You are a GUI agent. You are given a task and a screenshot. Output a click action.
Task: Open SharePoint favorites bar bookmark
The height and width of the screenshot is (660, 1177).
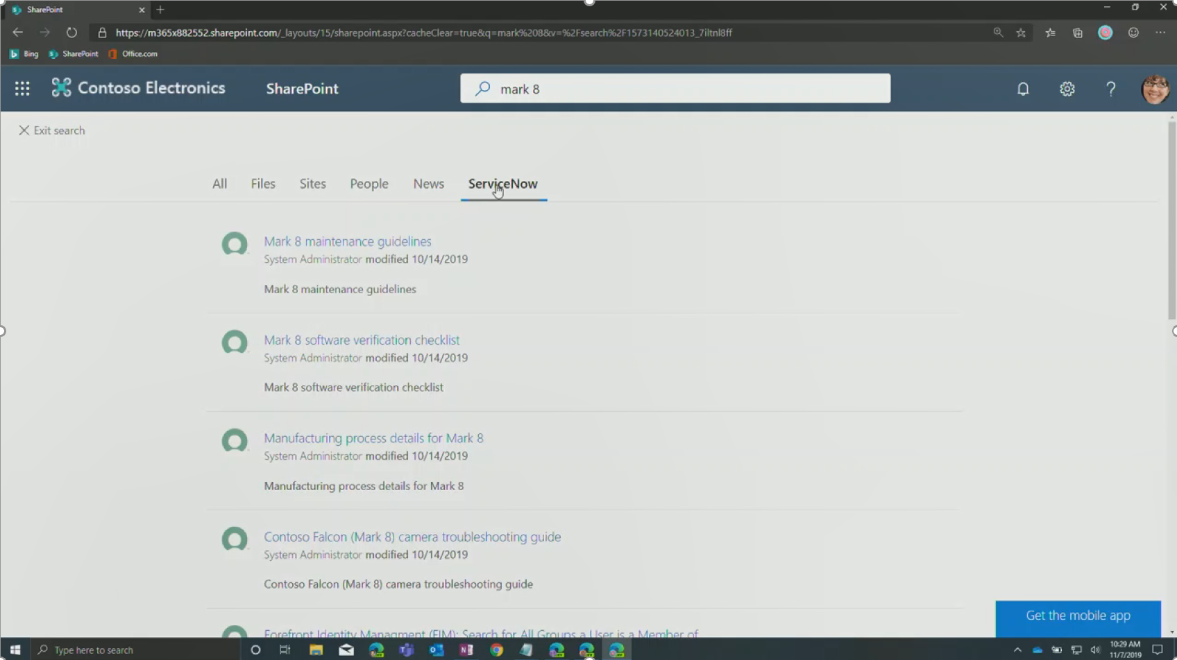pyautogui.click(x=74, y=53)
